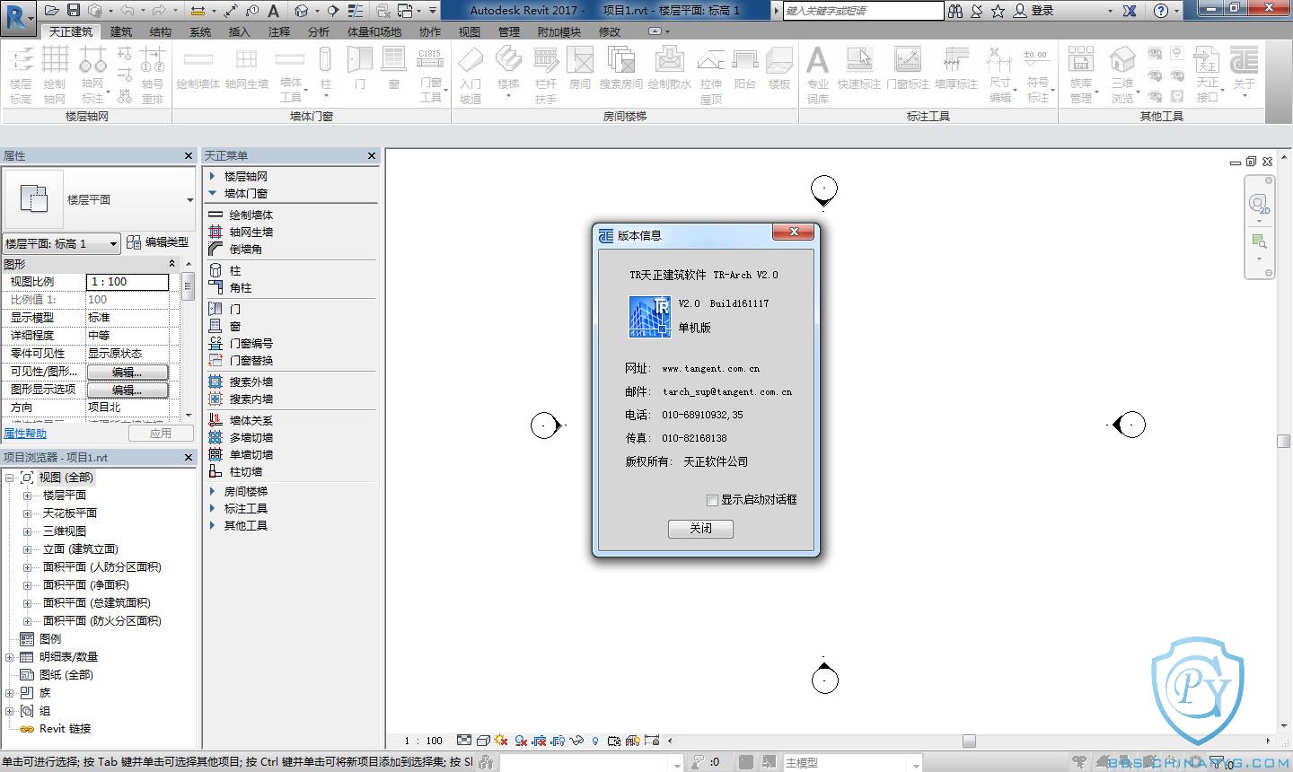Image resolution: width=1293 pixels, height=772 pixels.
Task: Open the 楼层平面: 标高 1 instance dropdown
Action: (x=61, y=243)
